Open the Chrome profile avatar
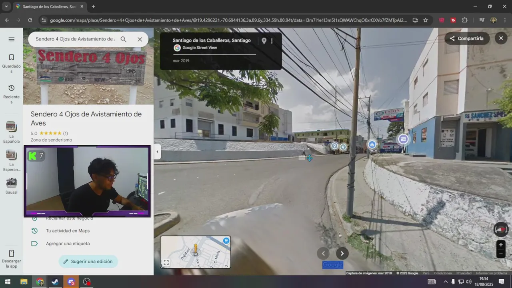 (x=494, y=20)
